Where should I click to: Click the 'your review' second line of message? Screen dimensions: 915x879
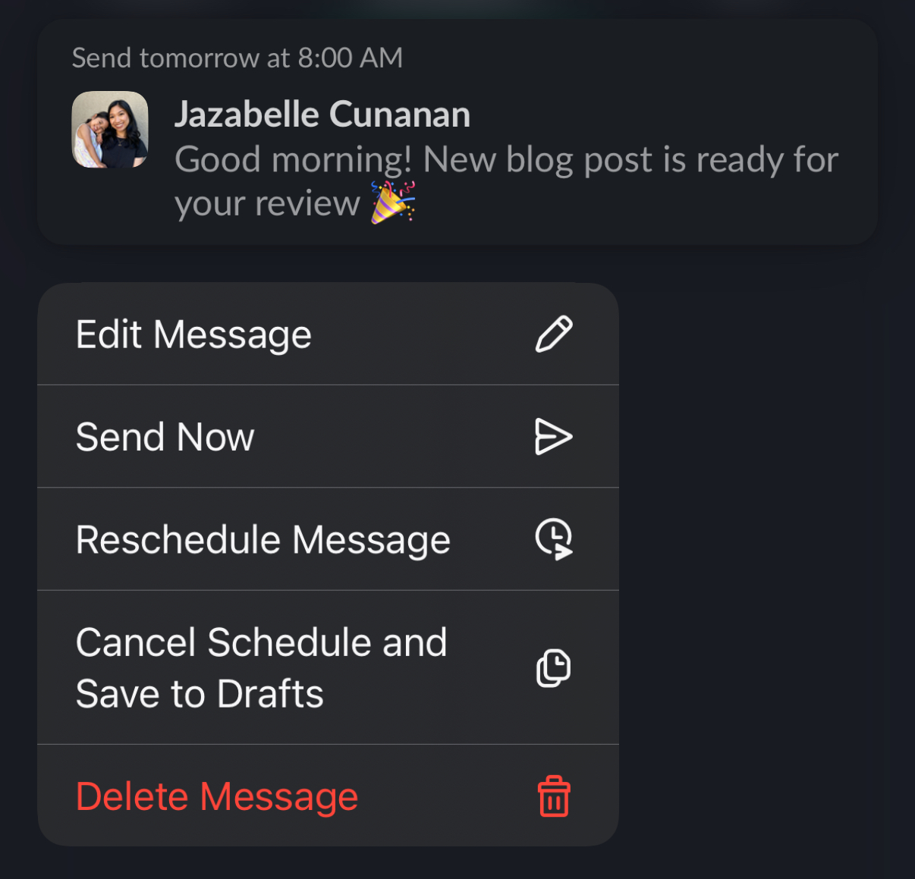[267, 203]
